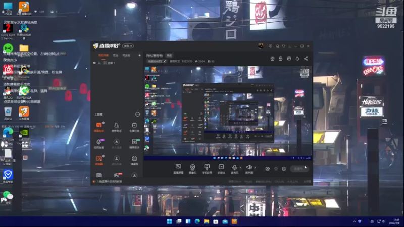
Task: Click the Douyu app icon on the taskbar
Action: (x=234, y=221)
